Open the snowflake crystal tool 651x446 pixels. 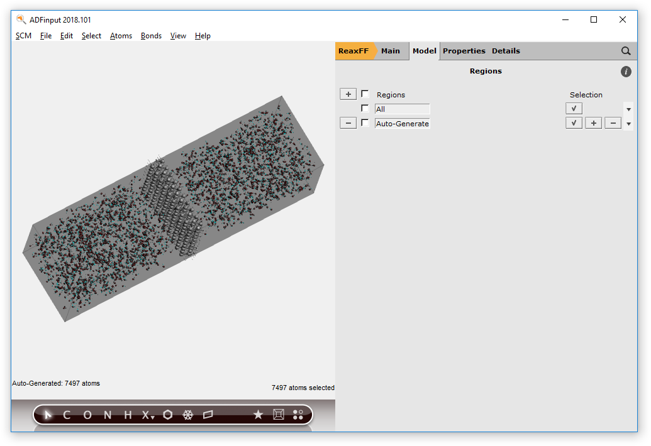click(x=188, y=415)
